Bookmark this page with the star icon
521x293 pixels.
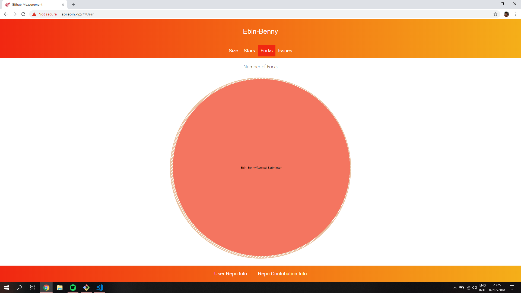tap(495, 14)
